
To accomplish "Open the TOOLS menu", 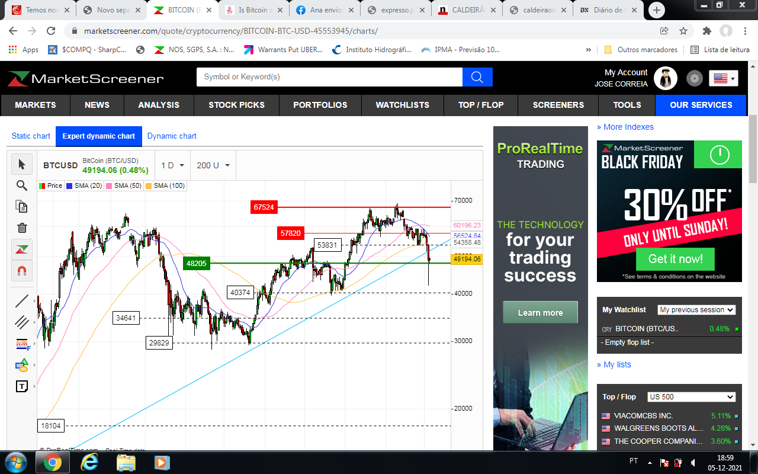I will [627, 105].
